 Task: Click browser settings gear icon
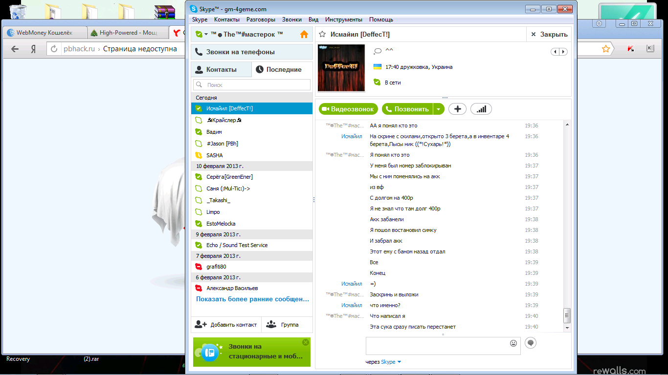599,23
